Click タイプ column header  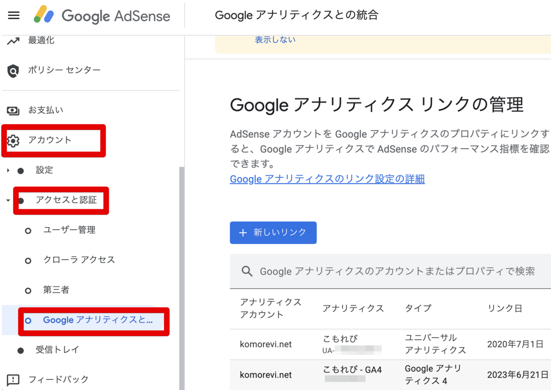[418, 308]
